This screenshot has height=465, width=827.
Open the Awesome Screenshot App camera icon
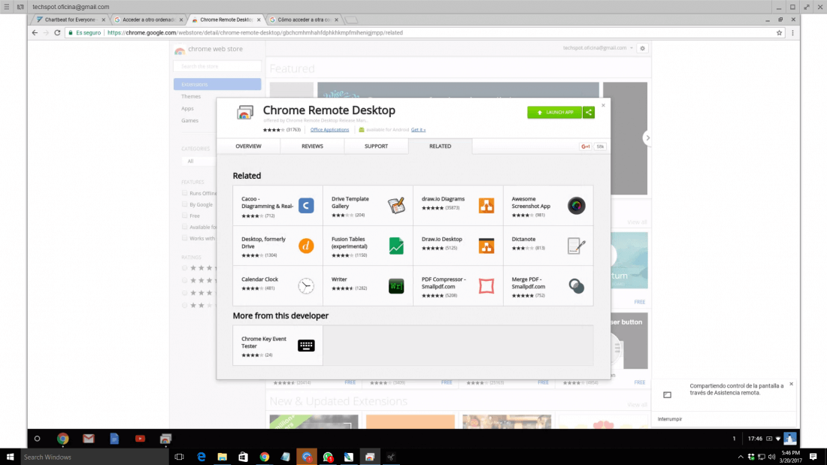(x=576, y=206)
